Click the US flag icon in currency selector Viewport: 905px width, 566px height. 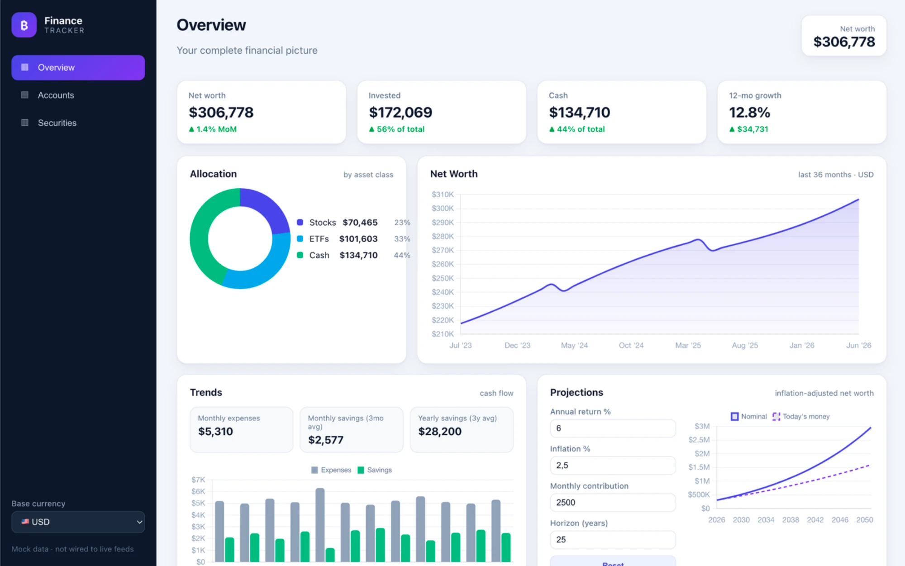tap(25, 522)
